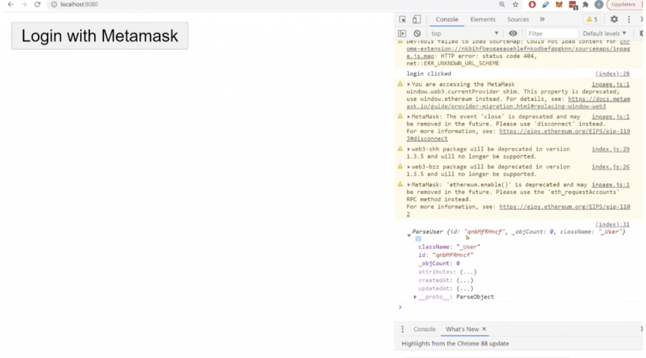Click the className: "_User" property
Screen dimensions: 646x358
click(449, 247)
